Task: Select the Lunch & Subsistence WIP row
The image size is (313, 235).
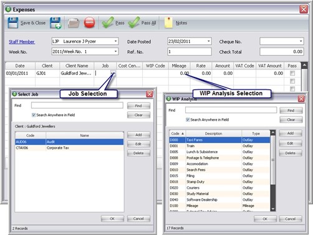Action: [219, 152]
